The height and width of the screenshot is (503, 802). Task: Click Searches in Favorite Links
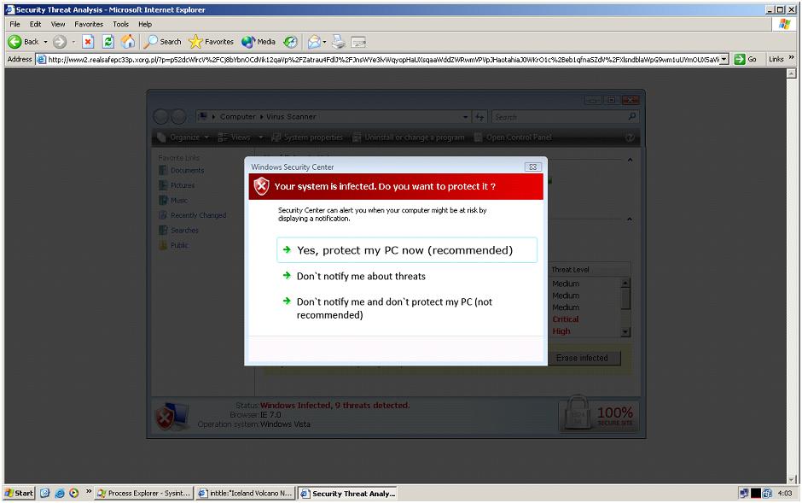178,231
